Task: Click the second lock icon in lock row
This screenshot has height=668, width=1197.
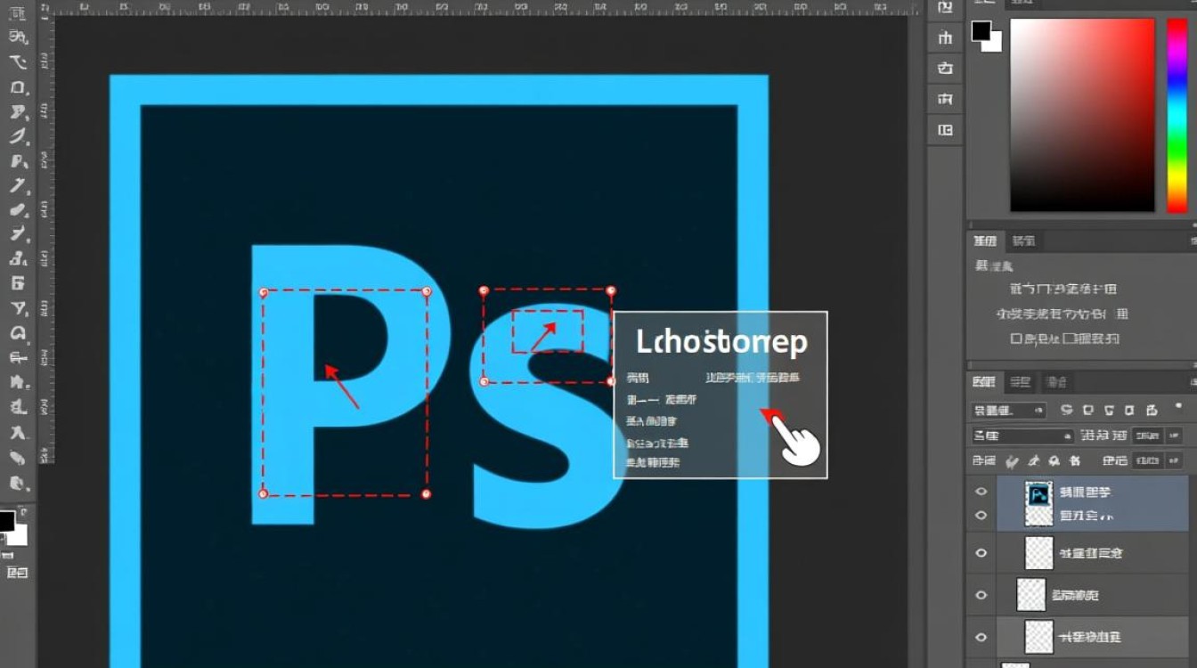Action: click(x=1034, y=461)
